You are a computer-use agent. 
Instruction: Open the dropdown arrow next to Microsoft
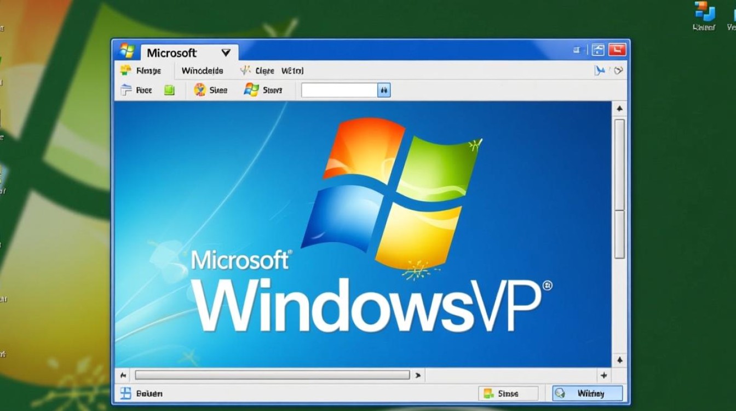coord(226,53)
